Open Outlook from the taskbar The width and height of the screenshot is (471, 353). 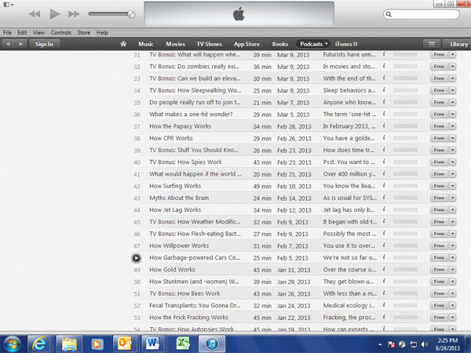point(126,344)
